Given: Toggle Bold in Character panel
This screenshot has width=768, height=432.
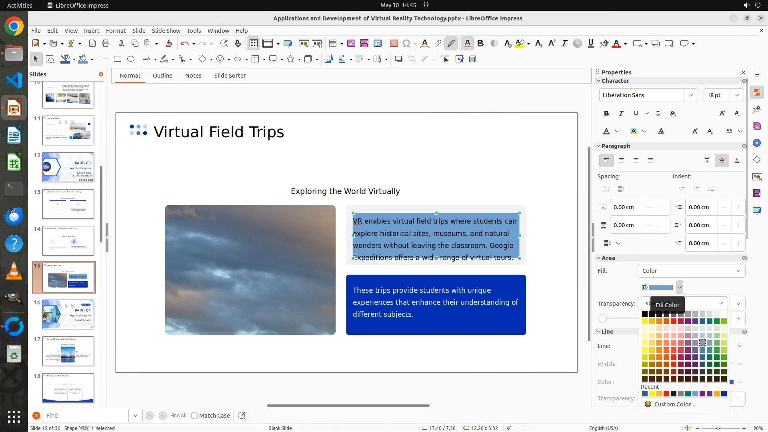Looking at the screenshot, I should click(606, 114).
